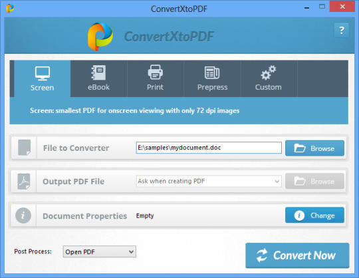Click the question mark help button
The height and width of the screenshot is (278, 359).
click(341, 30)
